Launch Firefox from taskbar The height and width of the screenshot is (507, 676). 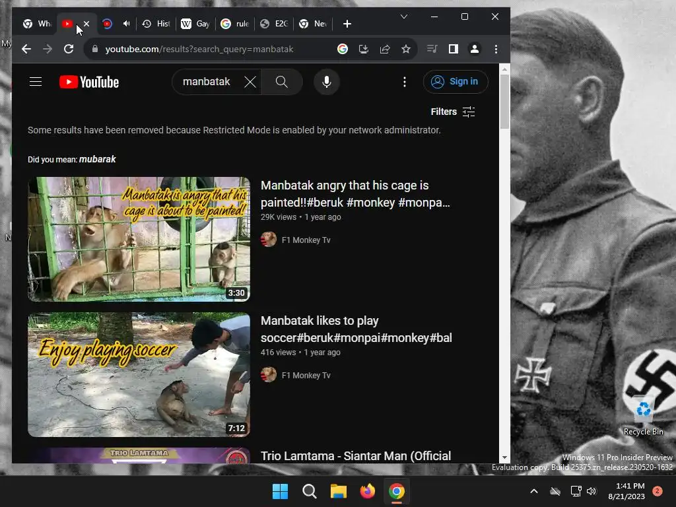click(367, 491)
